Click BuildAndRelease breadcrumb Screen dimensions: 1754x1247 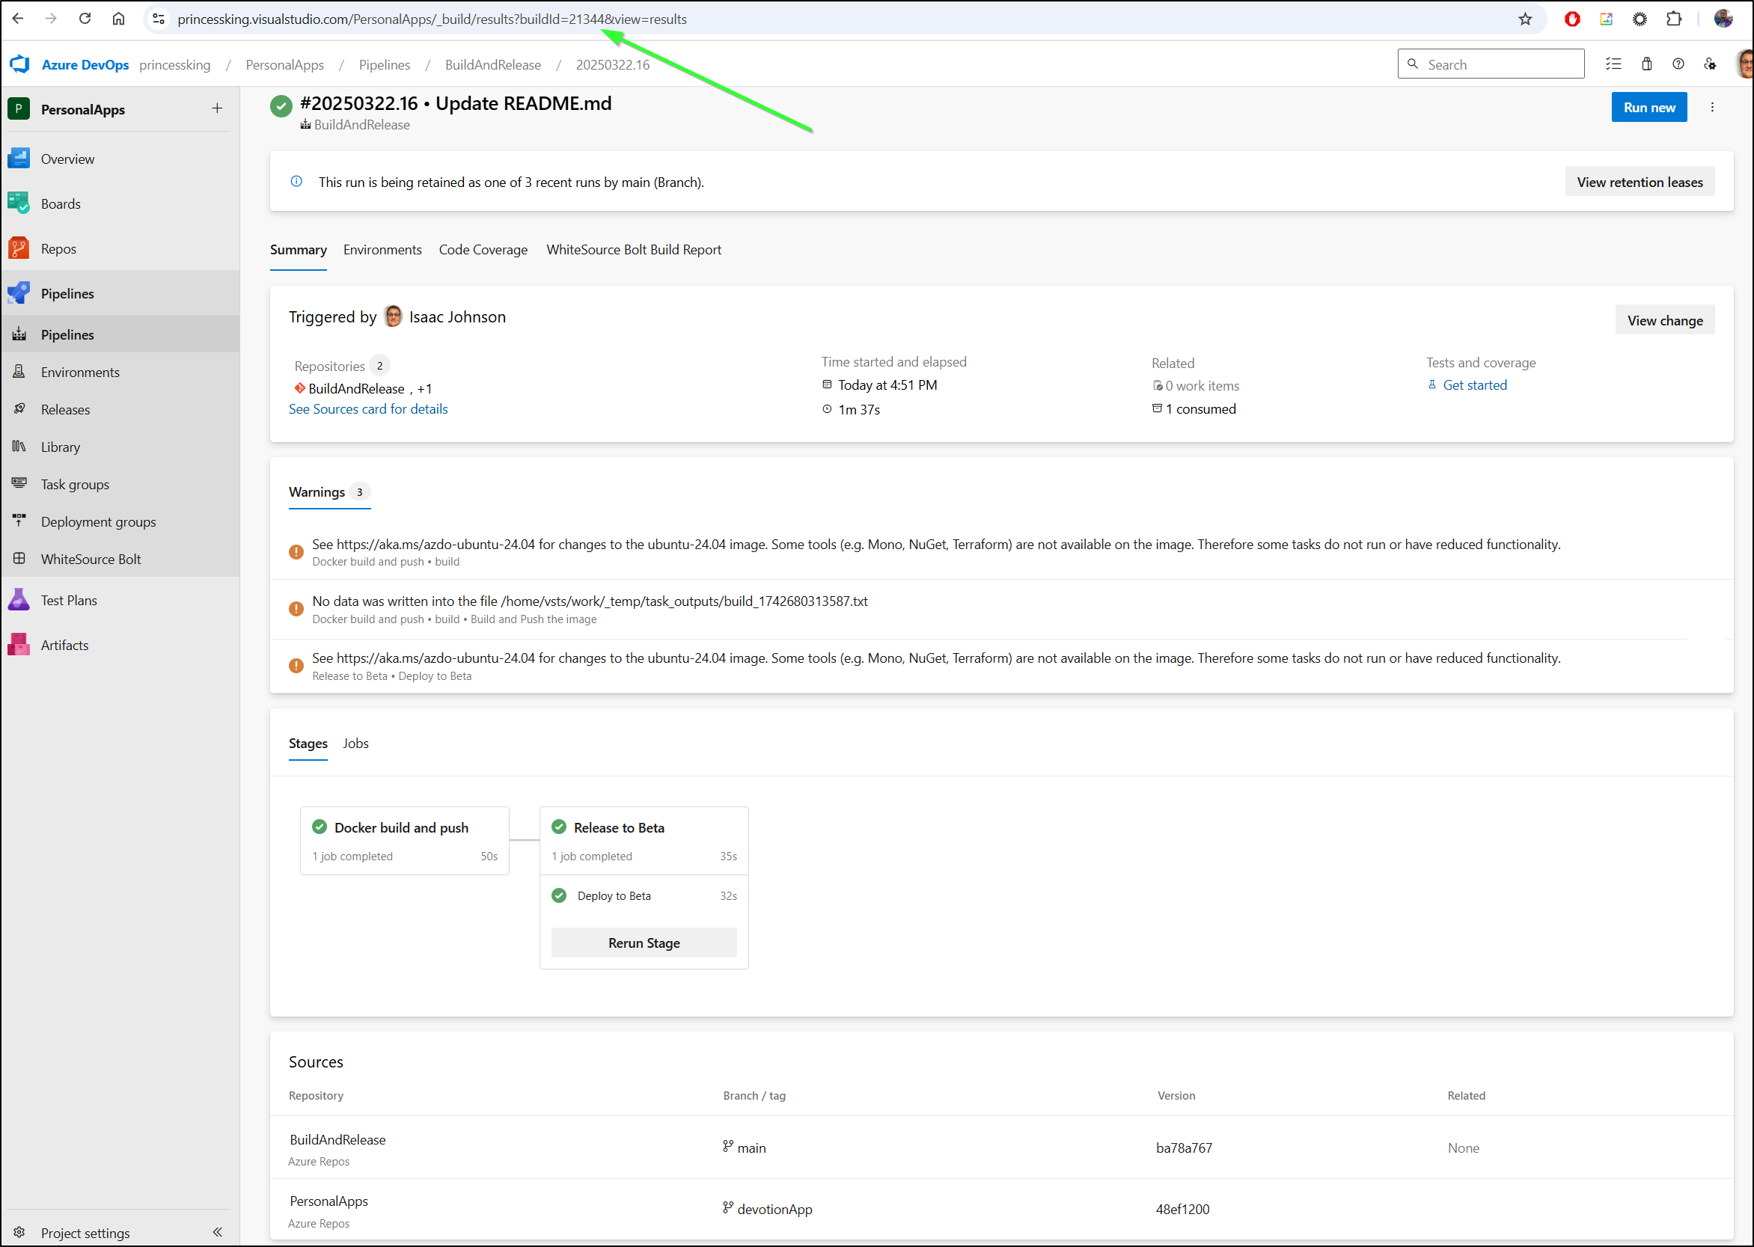[x=493, y=65]
